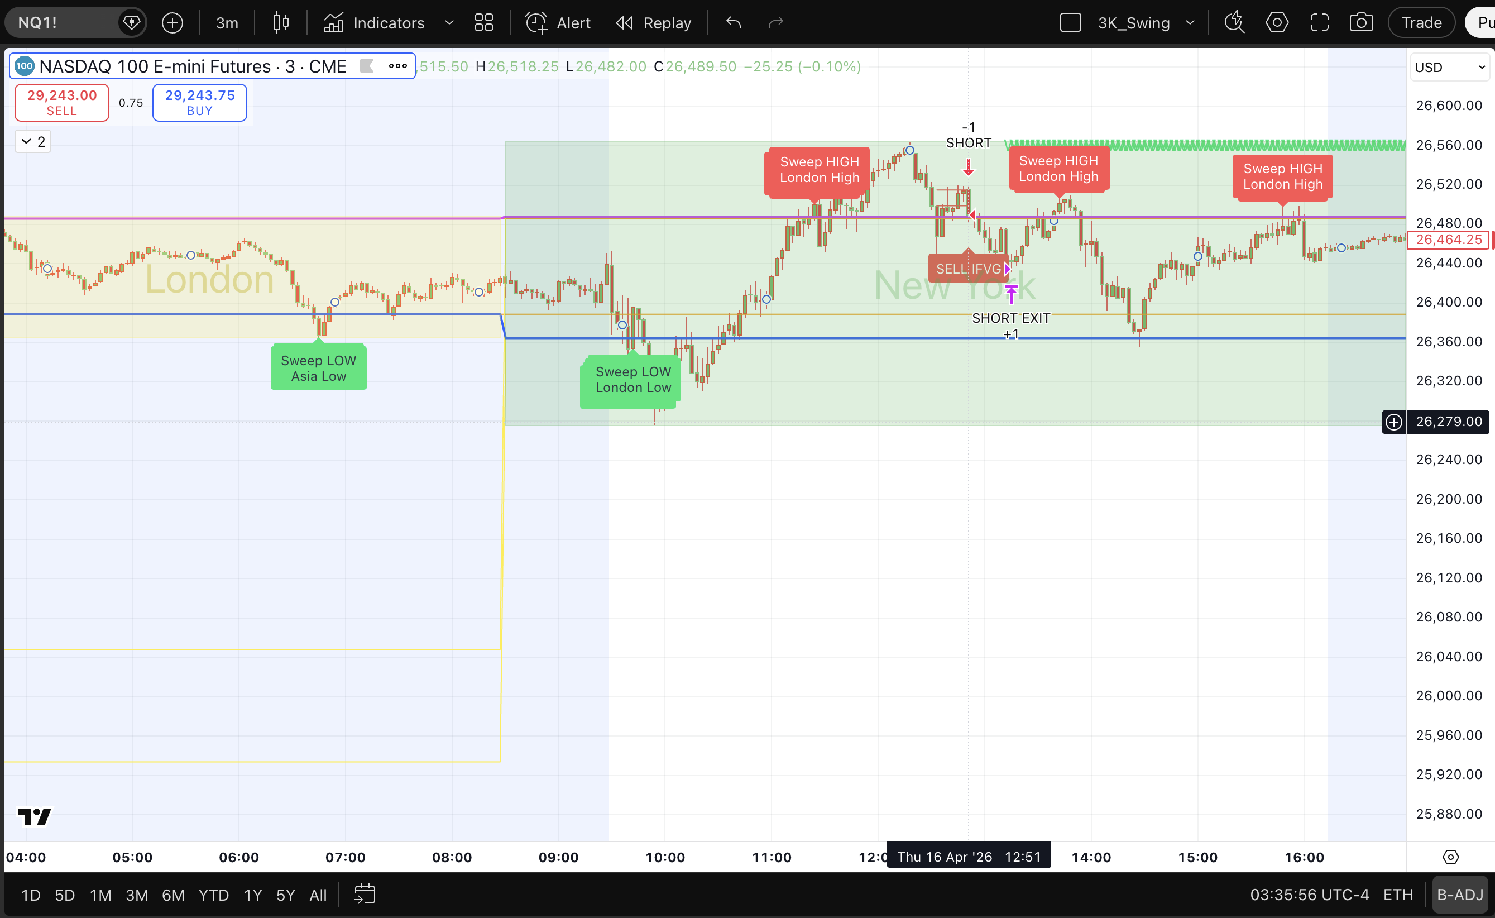Image resolution: width=1495 pixels, height=918 pixels.
Task: Select the 5Y time range
Action: pos(285,895)
